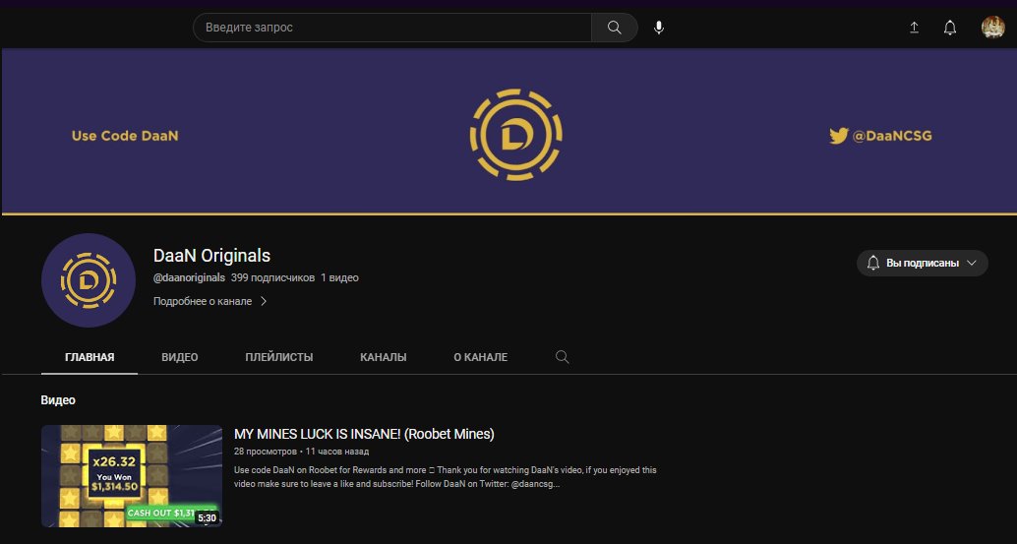Click the 'Use Code DaaN' banner text
Screen dimensions: 1017x544
coord(125,136)
